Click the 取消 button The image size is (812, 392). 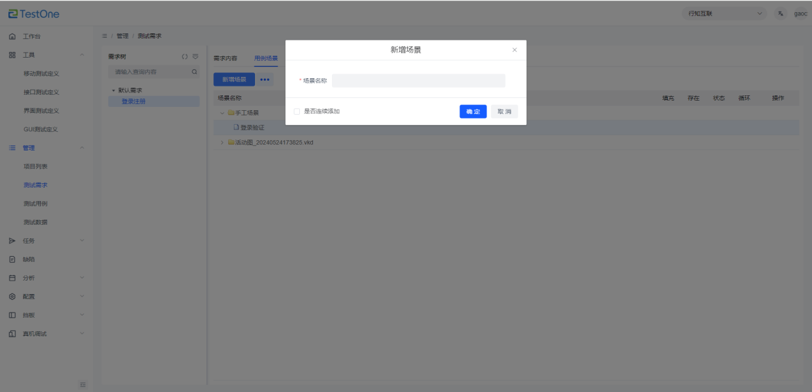pos(504,111)
